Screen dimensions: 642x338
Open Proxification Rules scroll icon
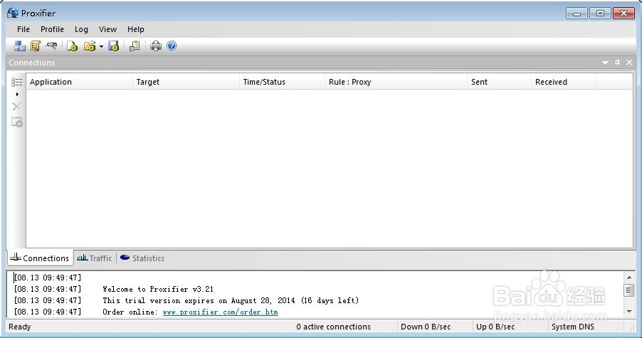35,46
